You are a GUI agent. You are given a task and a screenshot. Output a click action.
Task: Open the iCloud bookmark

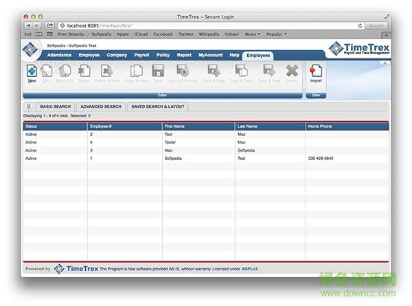pyautogui.click(x=141, y=34)
